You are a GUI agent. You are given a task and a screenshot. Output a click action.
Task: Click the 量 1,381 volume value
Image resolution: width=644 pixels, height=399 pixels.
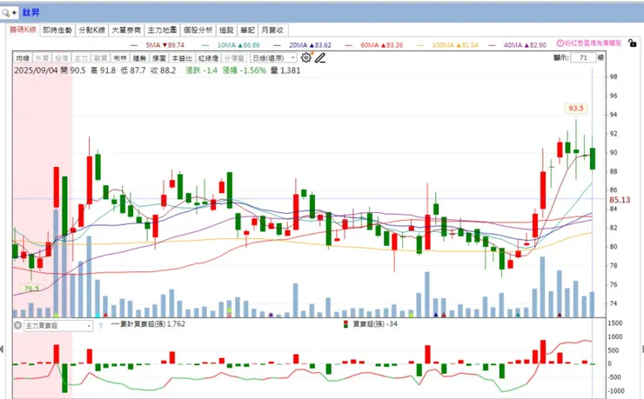[x=285, y=70]
